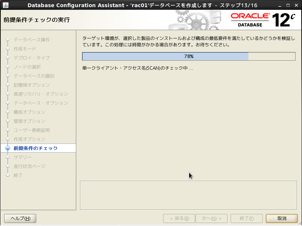
Task: Maximize the Database Configuration Assistant window
Action: point(288,5)
